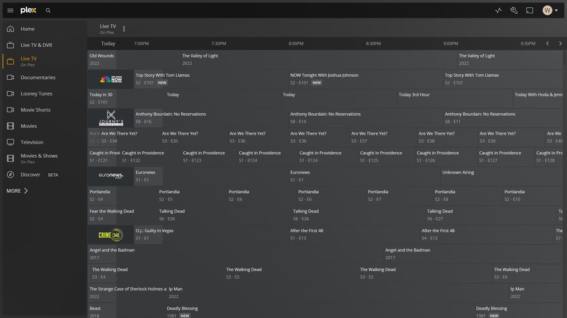This screenshot has width=567, height=318.
Task: Open the W account avatar menu
Action: [550, 10]
